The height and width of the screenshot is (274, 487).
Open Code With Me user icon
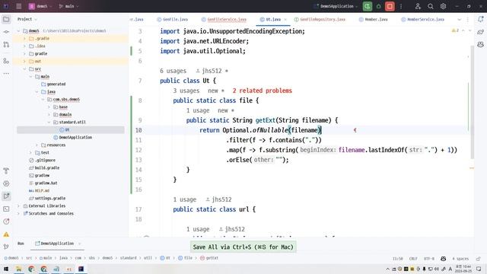[418, 6]
